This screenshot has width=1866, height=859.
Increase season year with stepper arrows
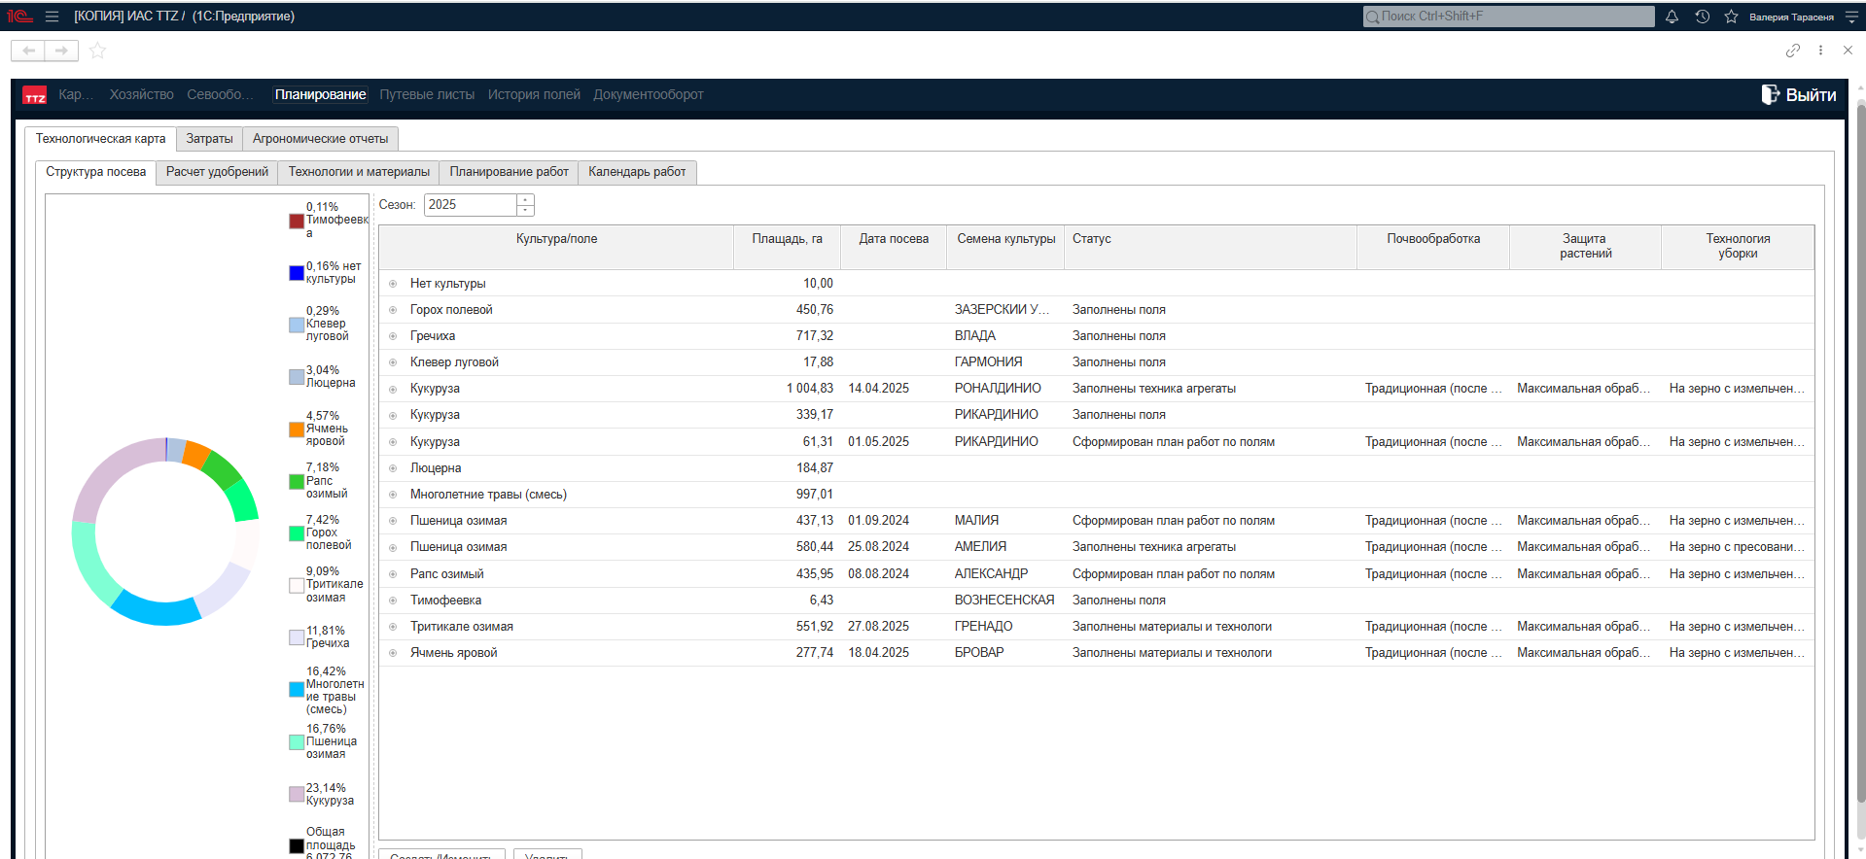[525, 200]
